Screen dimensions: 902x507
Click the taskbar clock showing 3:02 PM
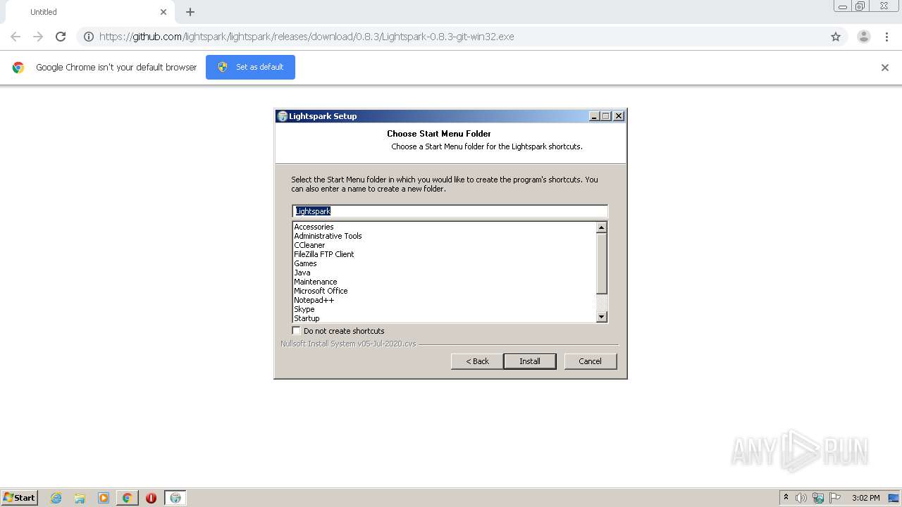[x=865, y=498]
